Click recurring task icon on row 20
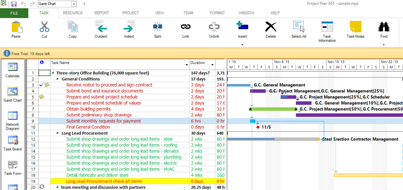Image resolution: width=403 pixels, height=190 pixels. pos(42,187)
